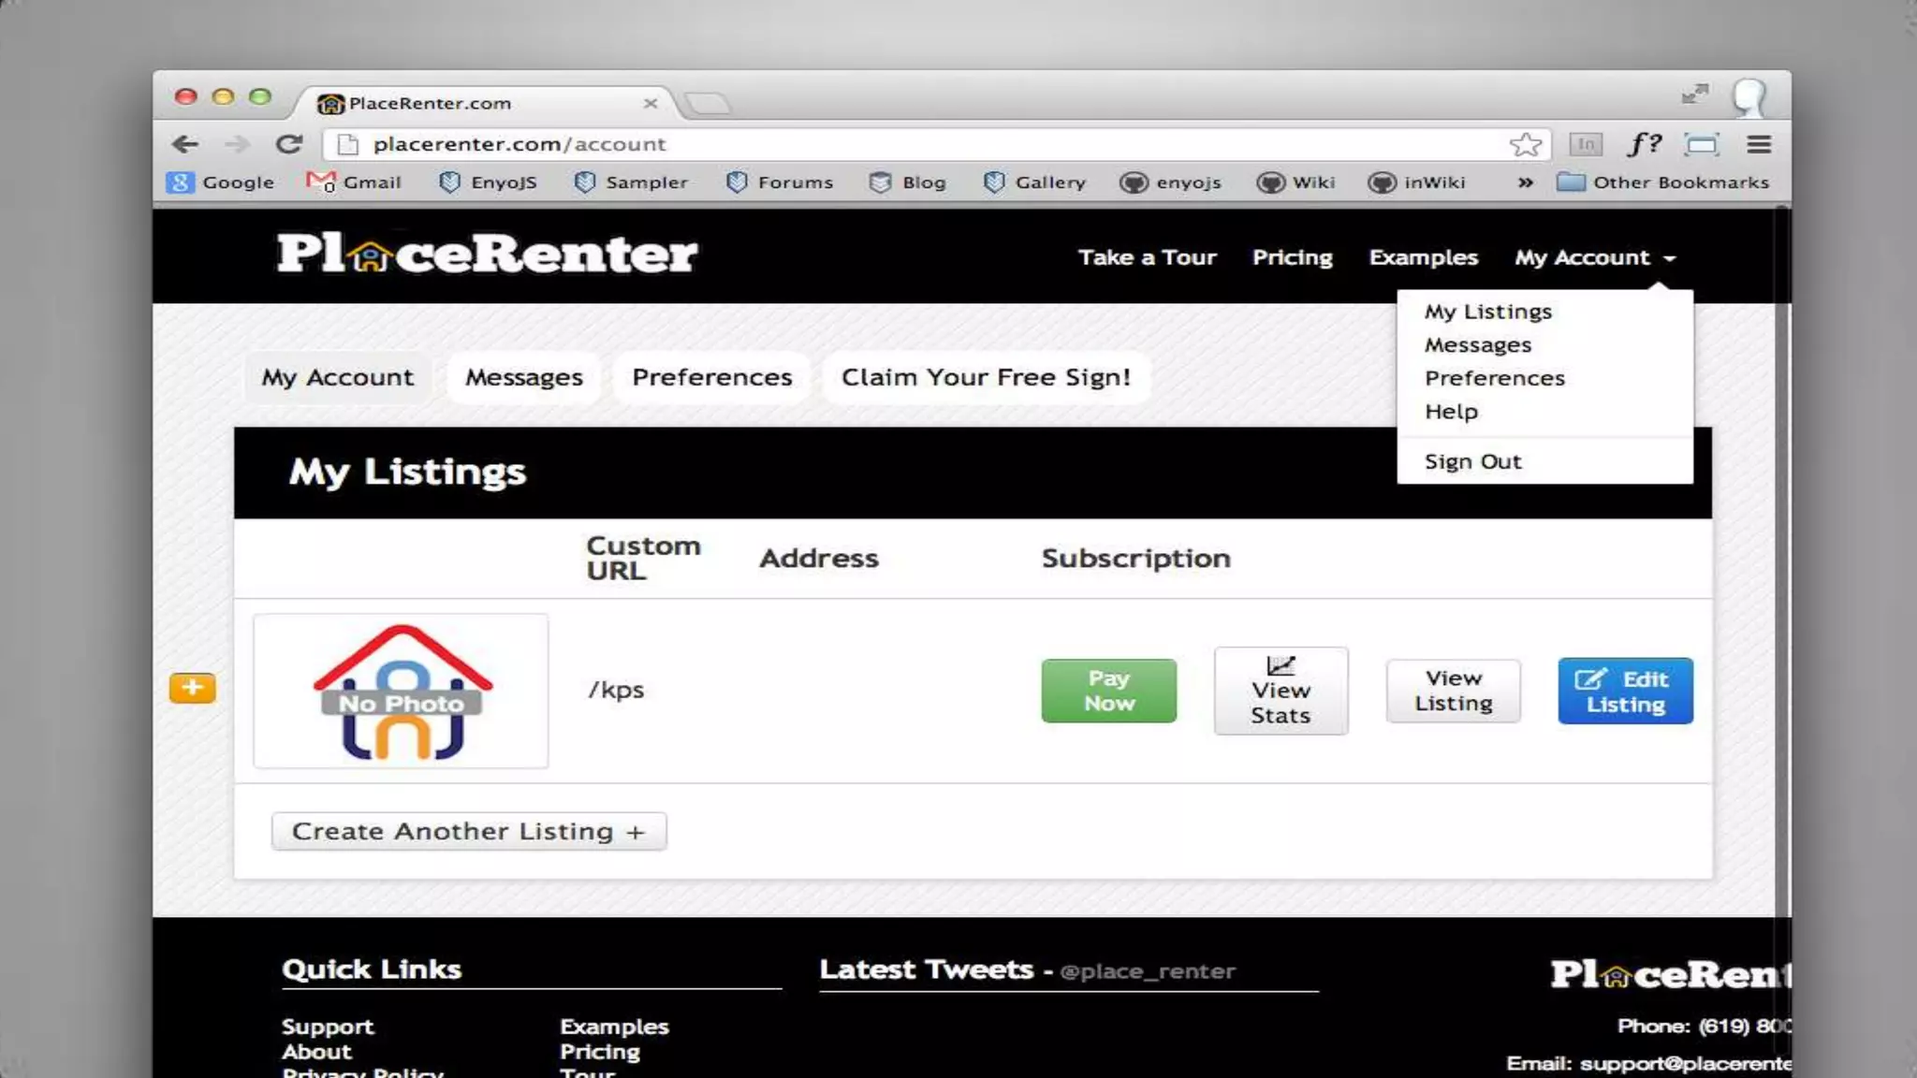Click the Edit Listing button
This screenshot has width=1917, height=1078.
click(1625, 692)
